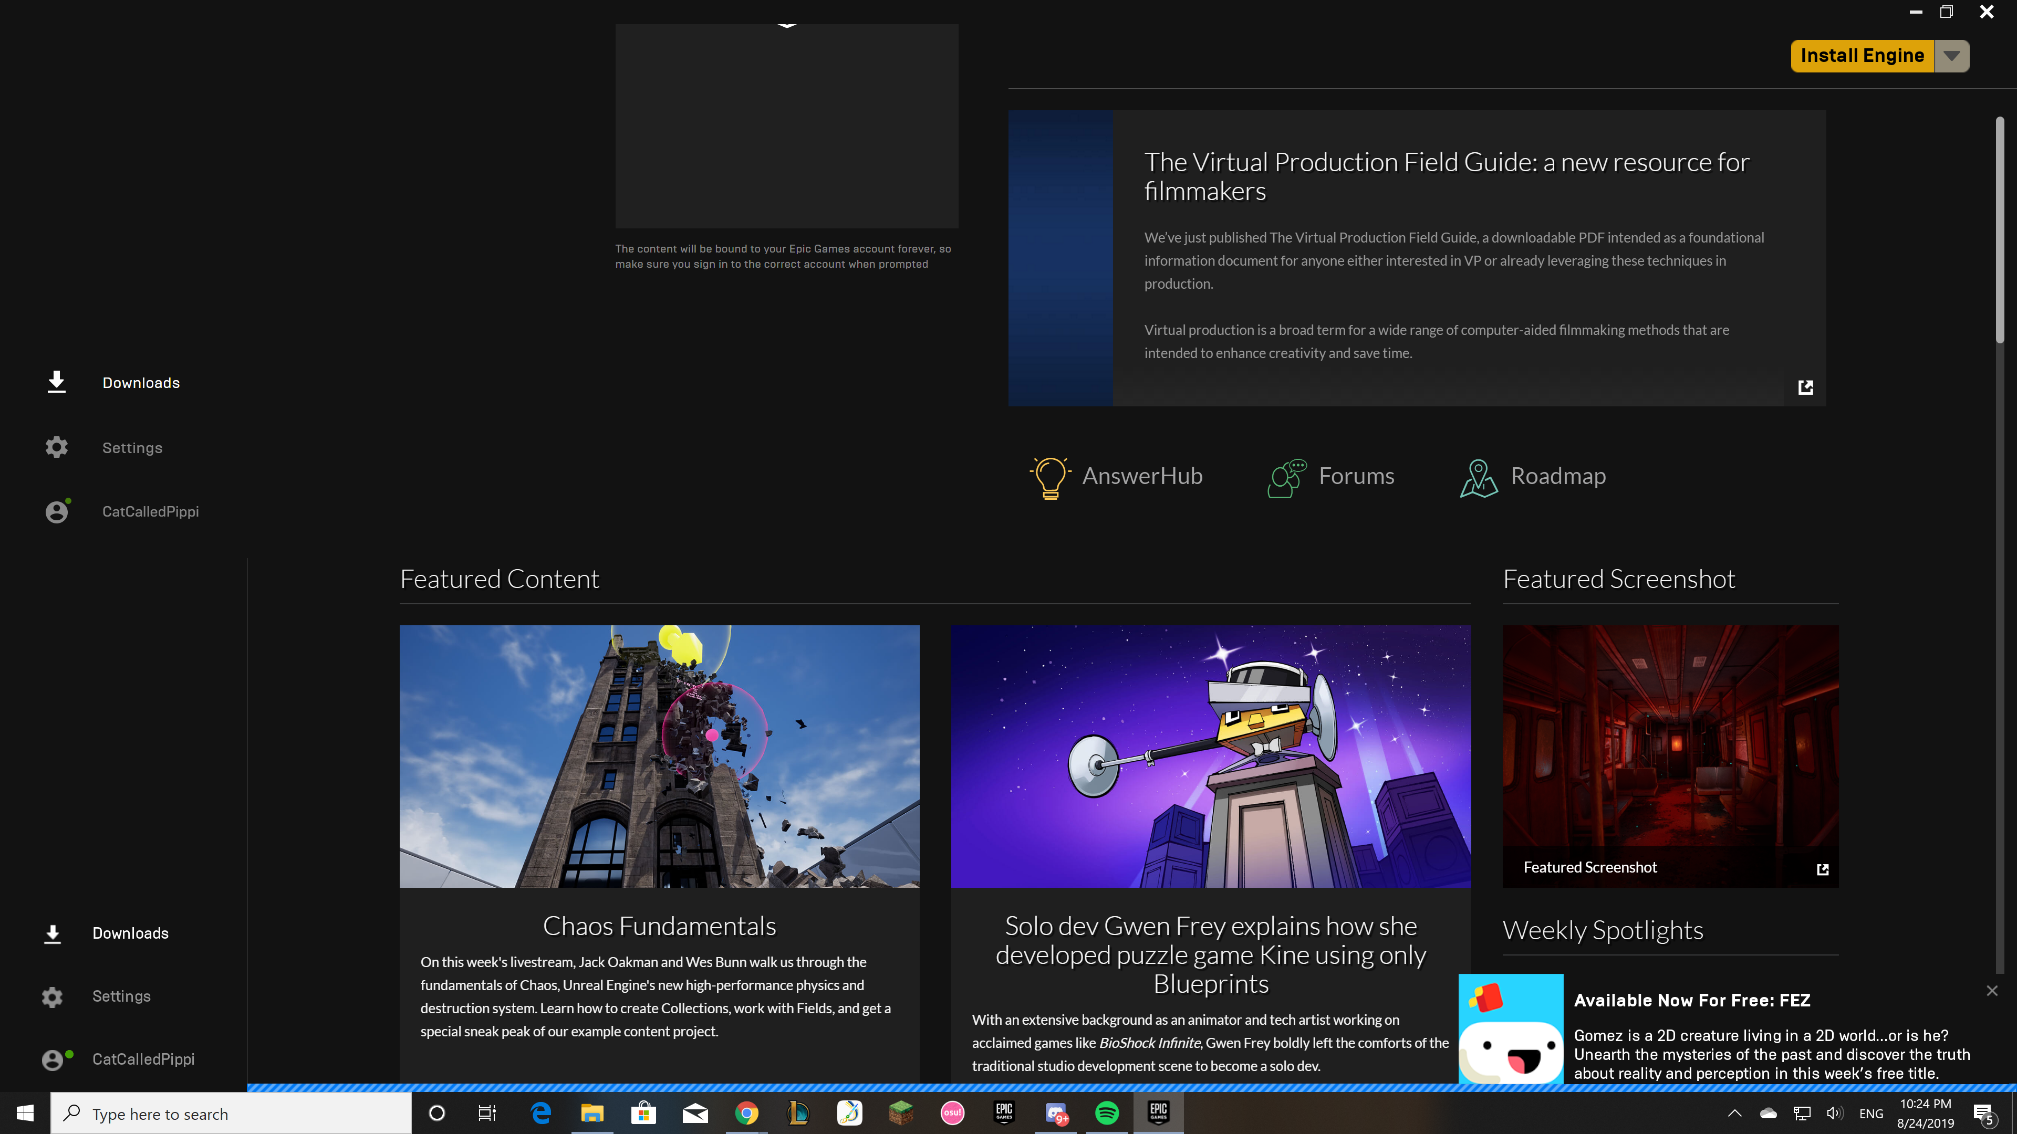The width and height of the screenshot is (2017, 1134).
Task: Switch to Spotify on the taskbar
Action: coord(1107,1113)
